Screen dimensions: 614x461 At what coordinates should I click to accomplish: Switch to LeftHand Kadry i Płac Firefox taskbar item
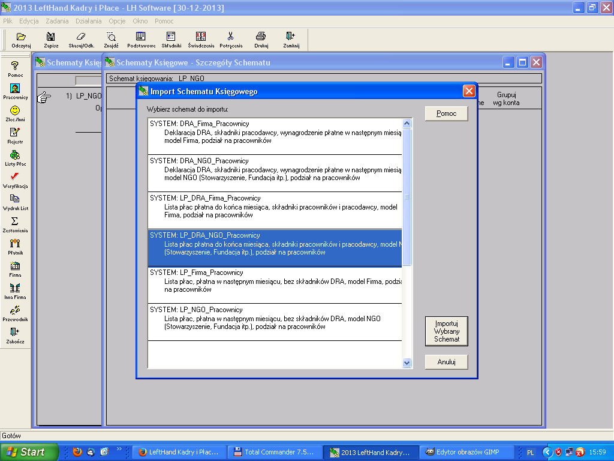[180, 452]
